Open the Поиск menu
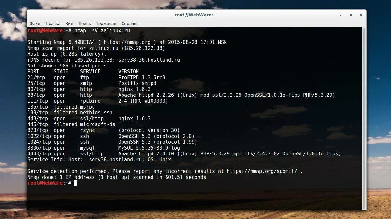The height and width of the screenshot is (219, 391). [x=85, y=23]
